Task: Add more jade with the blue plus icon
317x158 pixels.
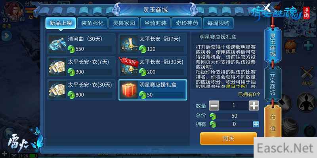Action: [x=256, y=124]
